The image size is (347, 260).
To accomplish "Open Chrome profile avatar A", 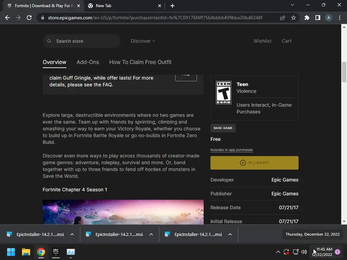I will (x=329, y=18).
